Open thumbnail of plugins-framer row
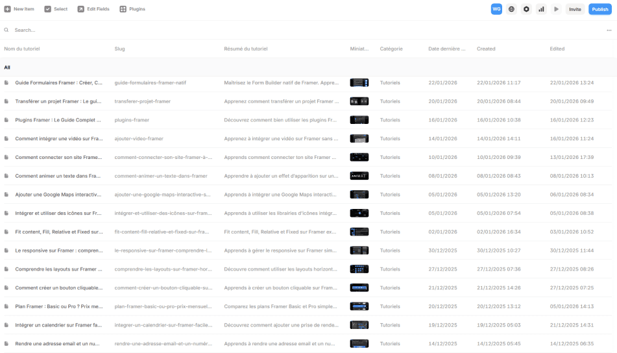Screen dimensions: 617x353 click(x=359, y=120)
